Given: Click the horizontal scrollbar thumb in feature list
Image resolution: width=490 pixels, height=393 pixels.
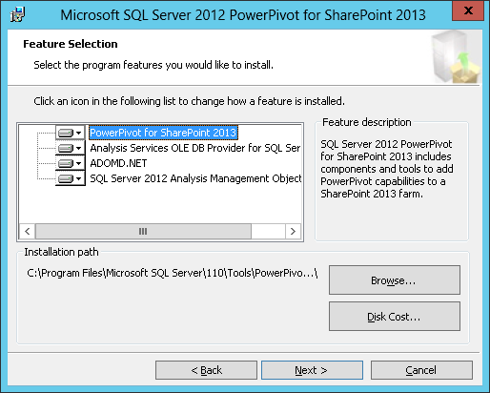Looking at the screenshot, I should pyautogui.click(x=143, y=231).
